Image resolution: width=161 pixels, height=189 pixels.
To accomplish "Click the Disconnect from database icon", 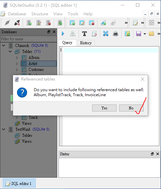I will (17, 23).
